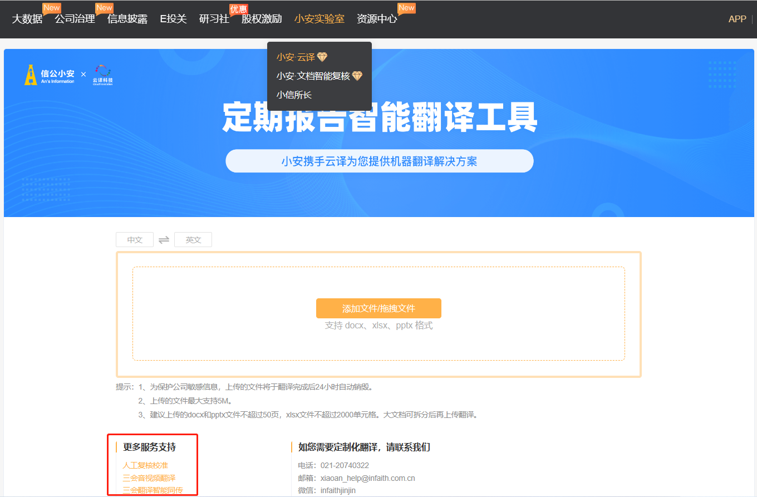The height and width of the screenshot is (497, 757).
Task: Click the diamond icon beside 小安·云译
Action: [x=322, y=57]
